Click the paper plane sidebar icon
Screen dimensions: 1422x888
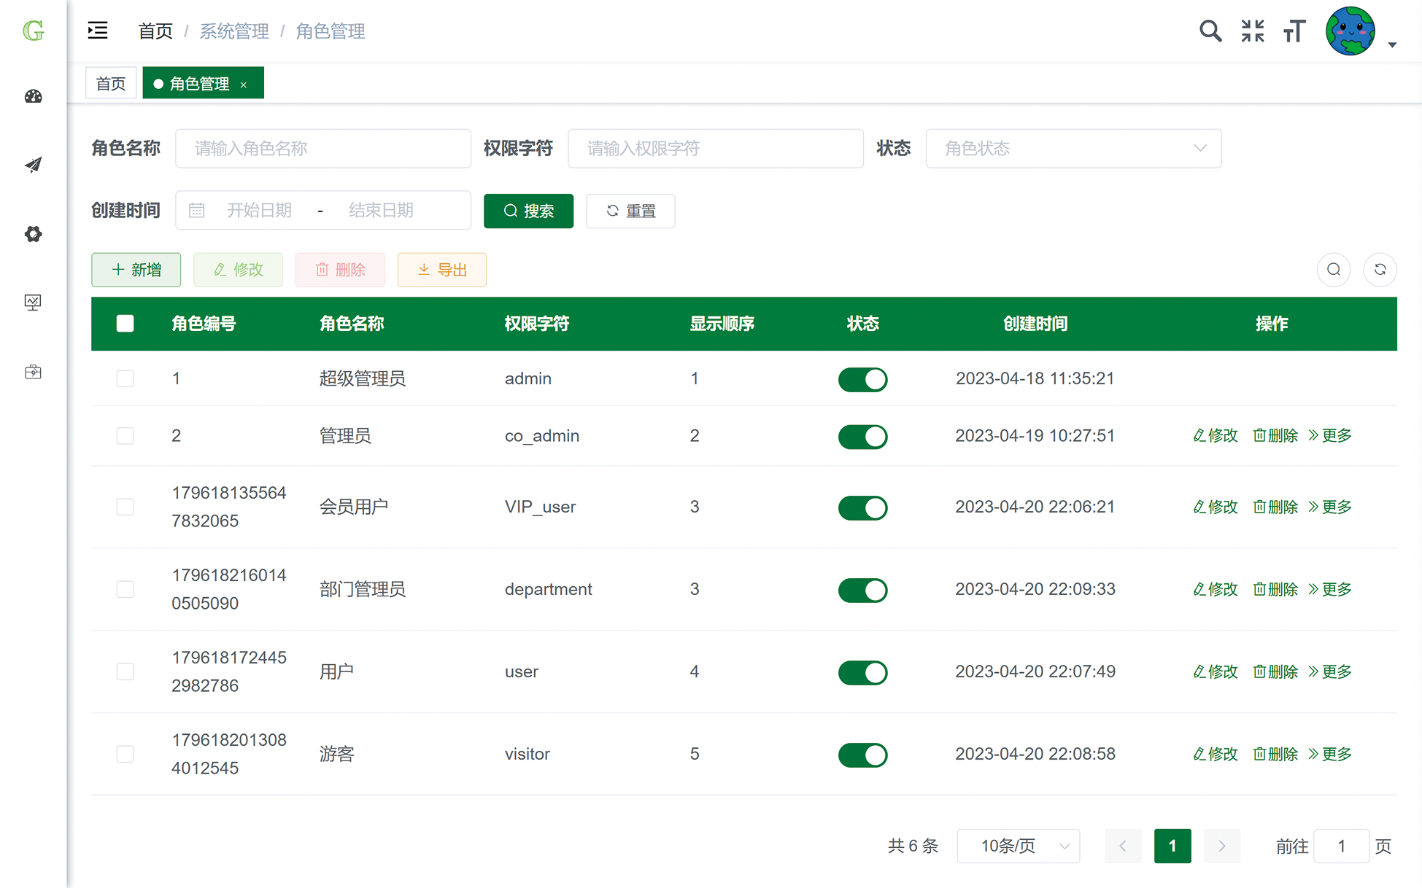click(x=33, y=165)
